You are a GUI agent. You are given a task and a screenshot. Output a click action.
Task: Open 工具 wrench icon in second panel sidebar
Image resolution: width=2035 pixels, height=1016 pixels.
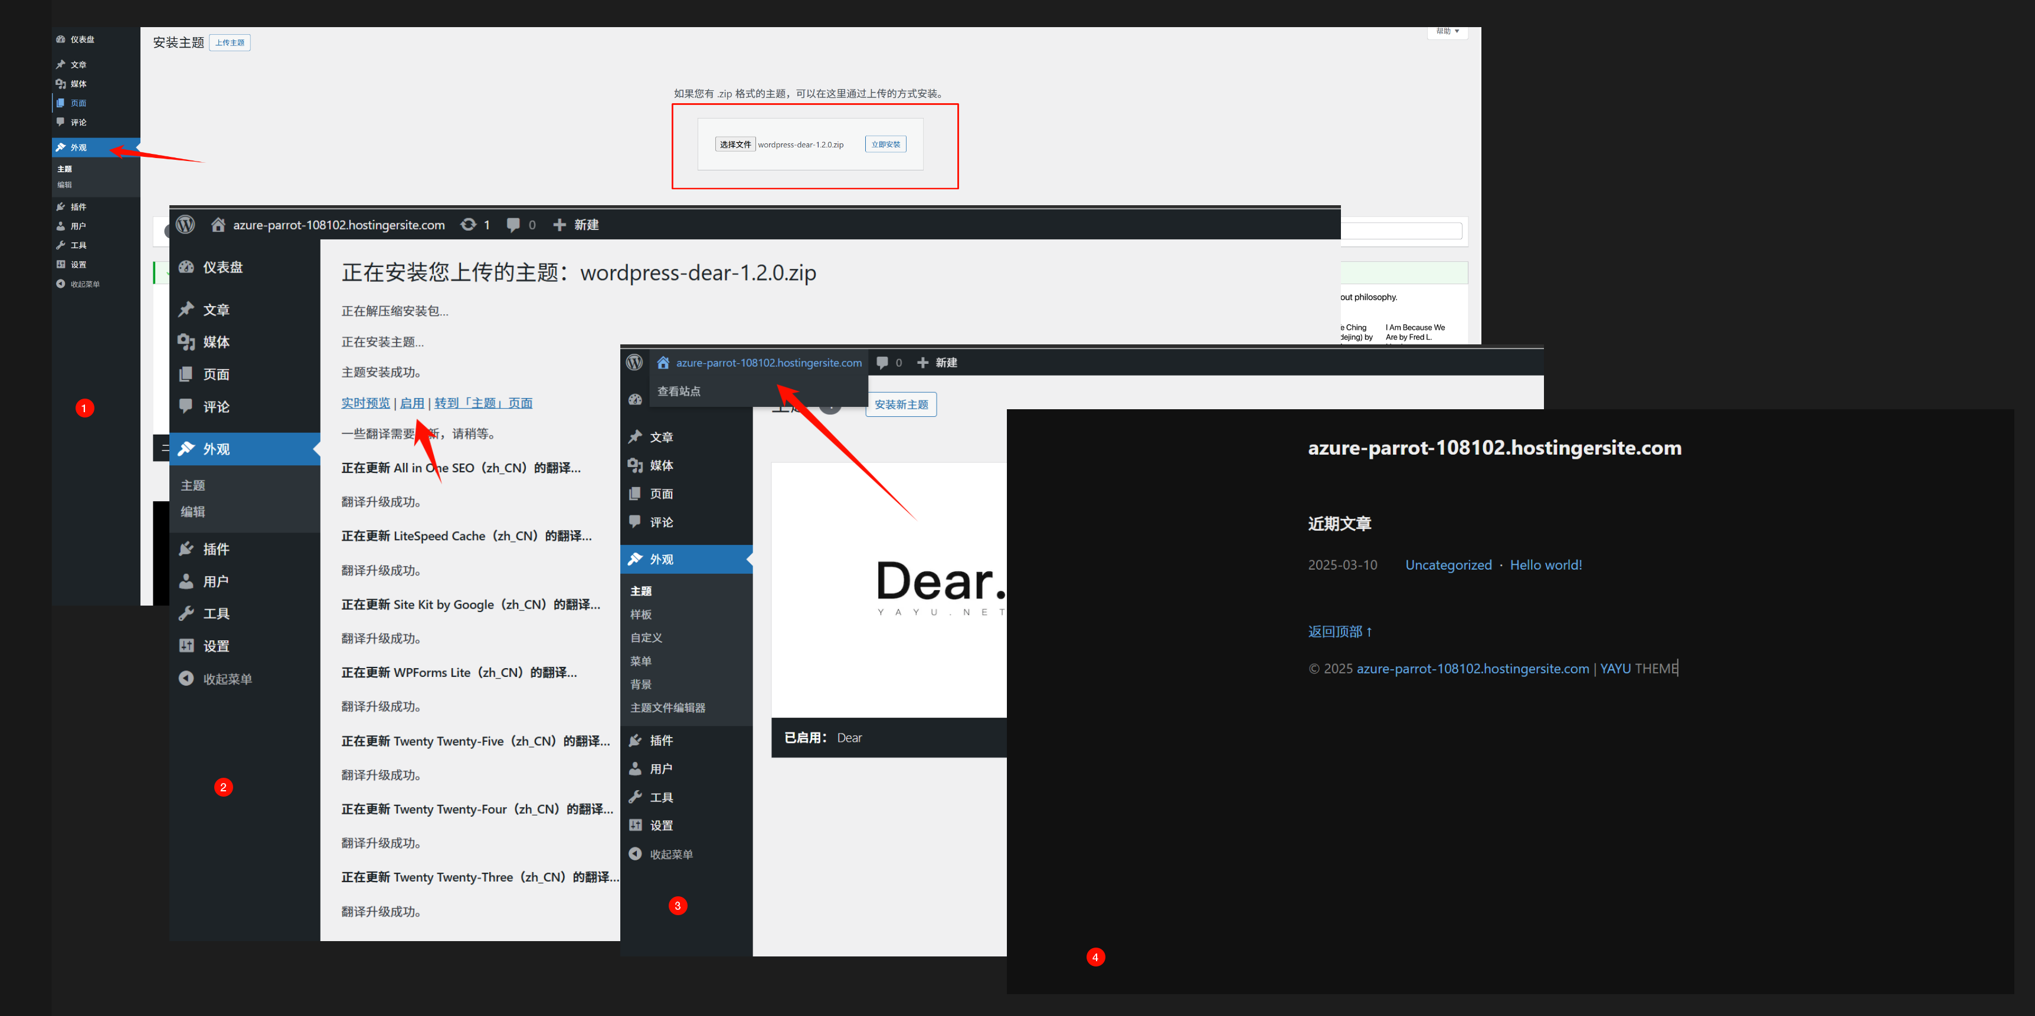[187, 613]
